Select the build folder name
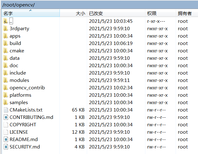Viewport: 198px width, 154px height. point(15,43)
